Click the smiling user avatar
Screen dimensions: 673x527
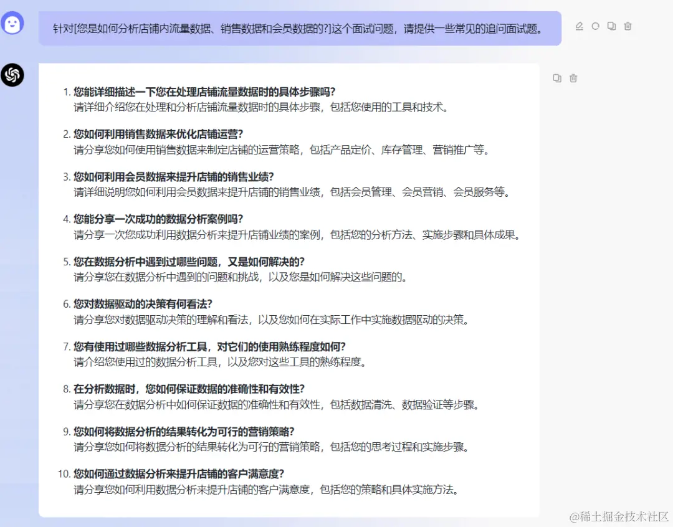click(12, 24)
